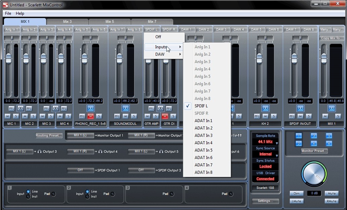The height and width of the screenshot is (210, 347).
Task: Open the Help menu
Action: click(x=20, y=13)
